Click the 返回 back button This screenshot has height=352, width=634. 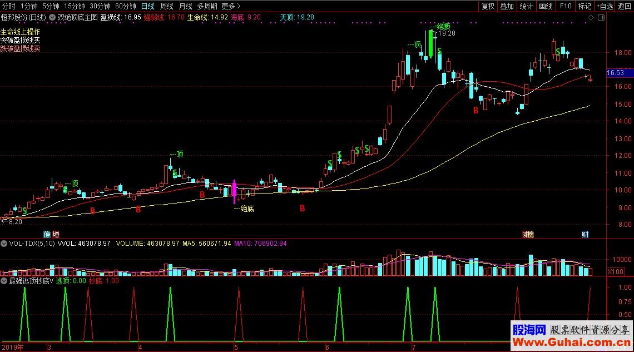tap(625, 6)
